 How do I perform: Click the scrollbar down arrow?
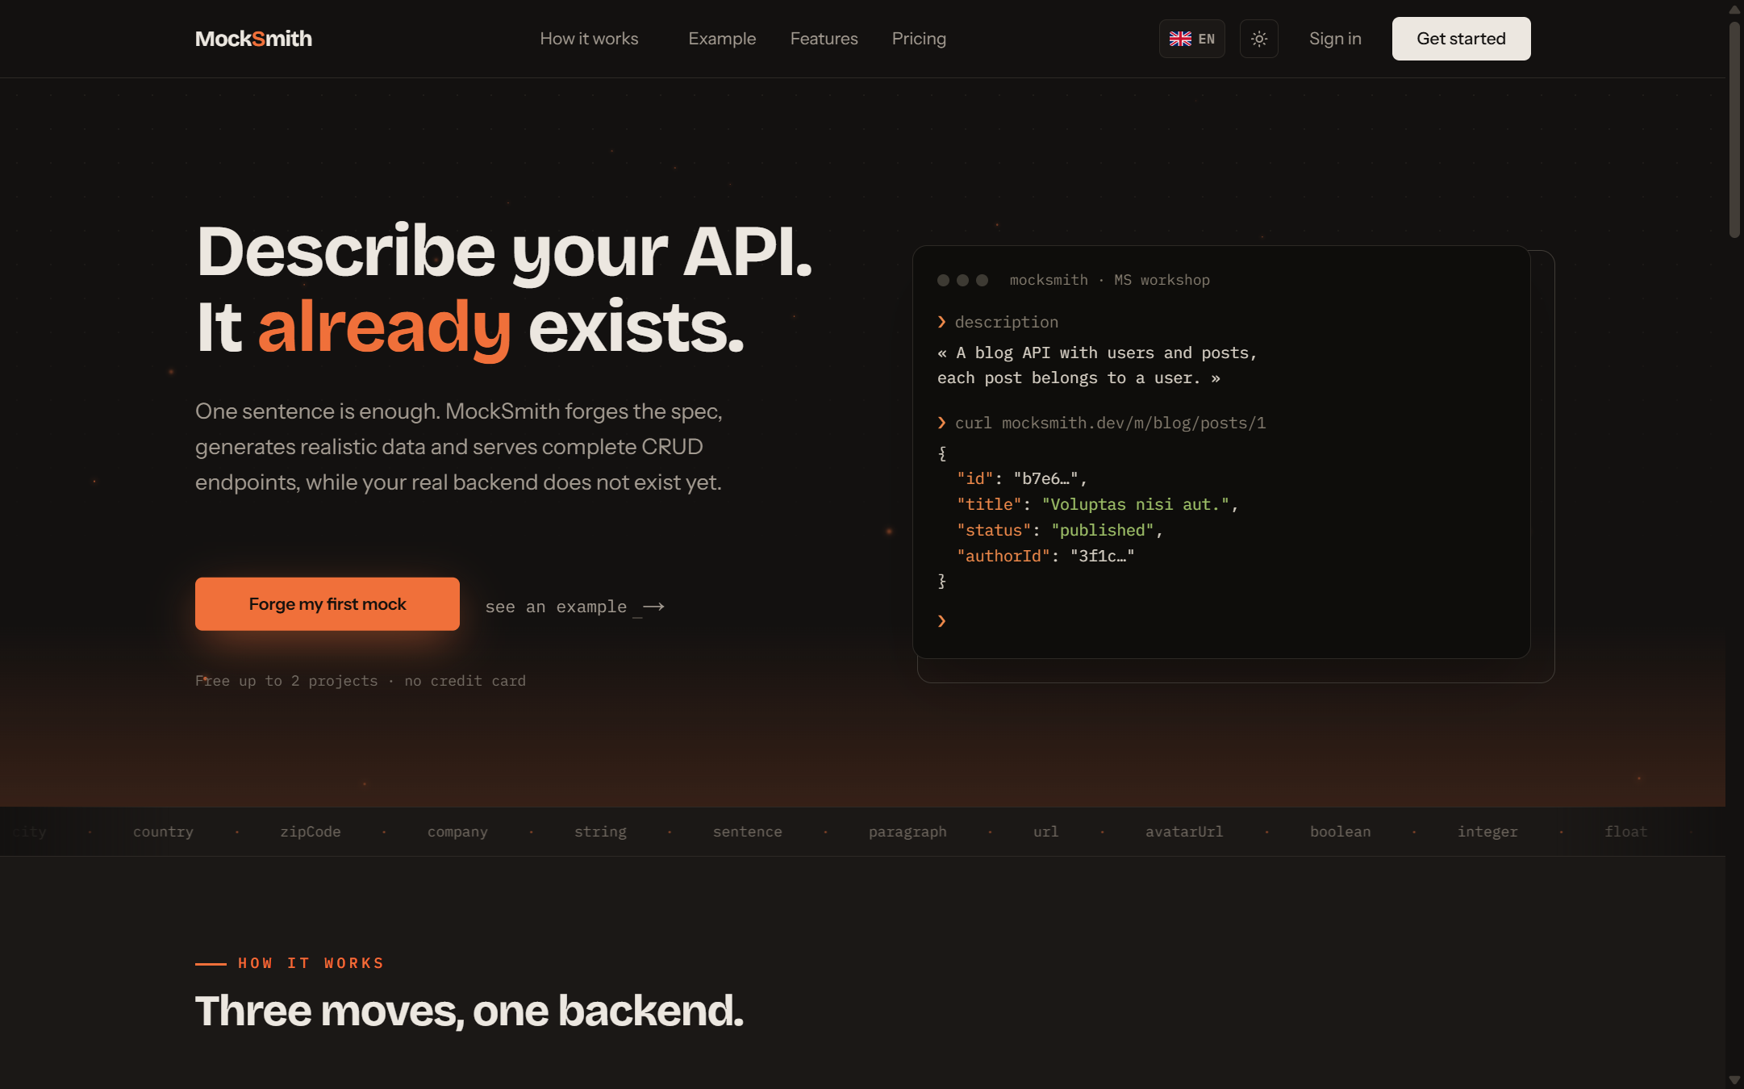[1734, 1080]
